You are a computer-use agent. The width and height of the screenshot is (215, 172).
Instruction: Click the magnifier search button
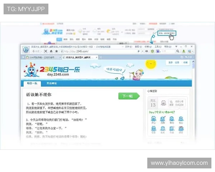pyautogui.click(x=178, y=51)
